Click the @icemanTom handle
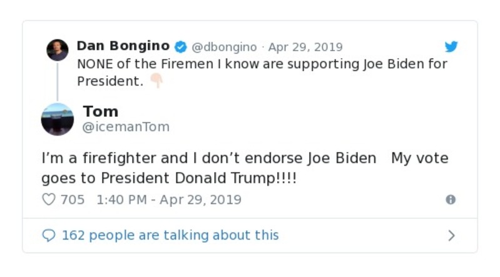This screenshot has width=500, height=277. pyautogui.click(x=126, y=127)
